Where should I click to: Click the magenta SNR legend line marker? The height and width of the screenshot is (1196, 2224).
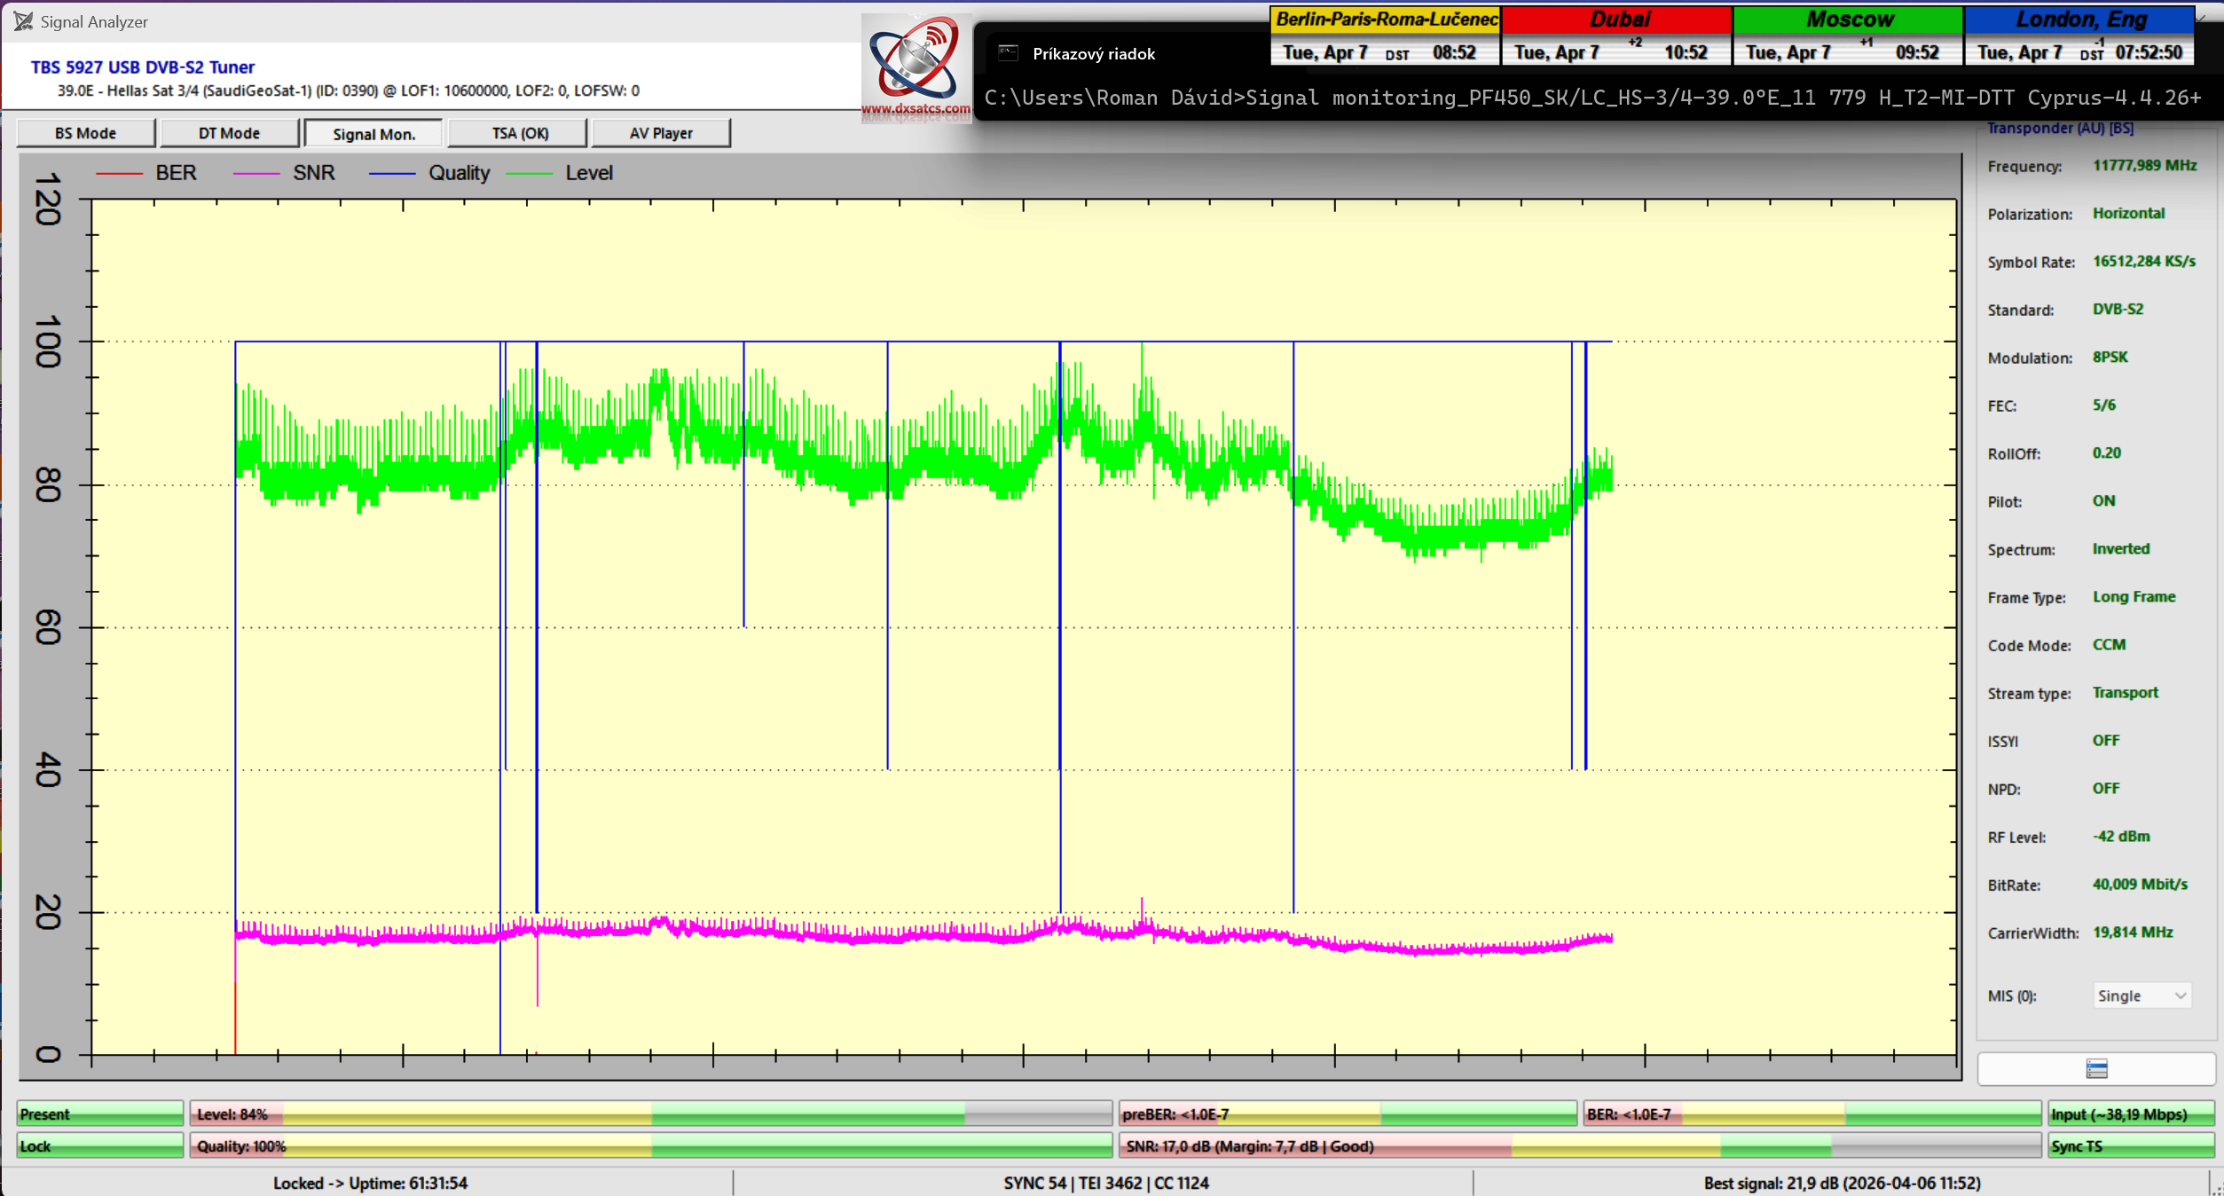click(x=255, y=174)
